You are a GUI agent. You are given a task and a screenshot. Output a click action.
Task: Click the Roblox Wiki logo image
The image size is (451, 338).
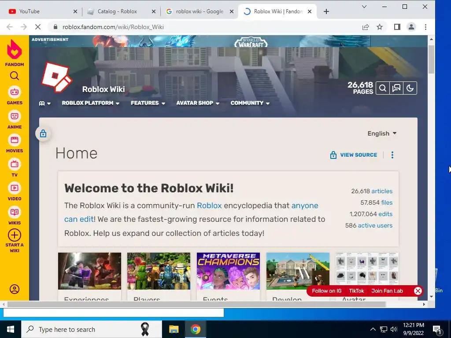click(x=57, y=77)
